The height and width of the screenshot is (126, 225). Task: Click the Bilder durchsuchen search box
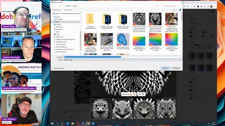pyautogui.click(x=171, y=6)
